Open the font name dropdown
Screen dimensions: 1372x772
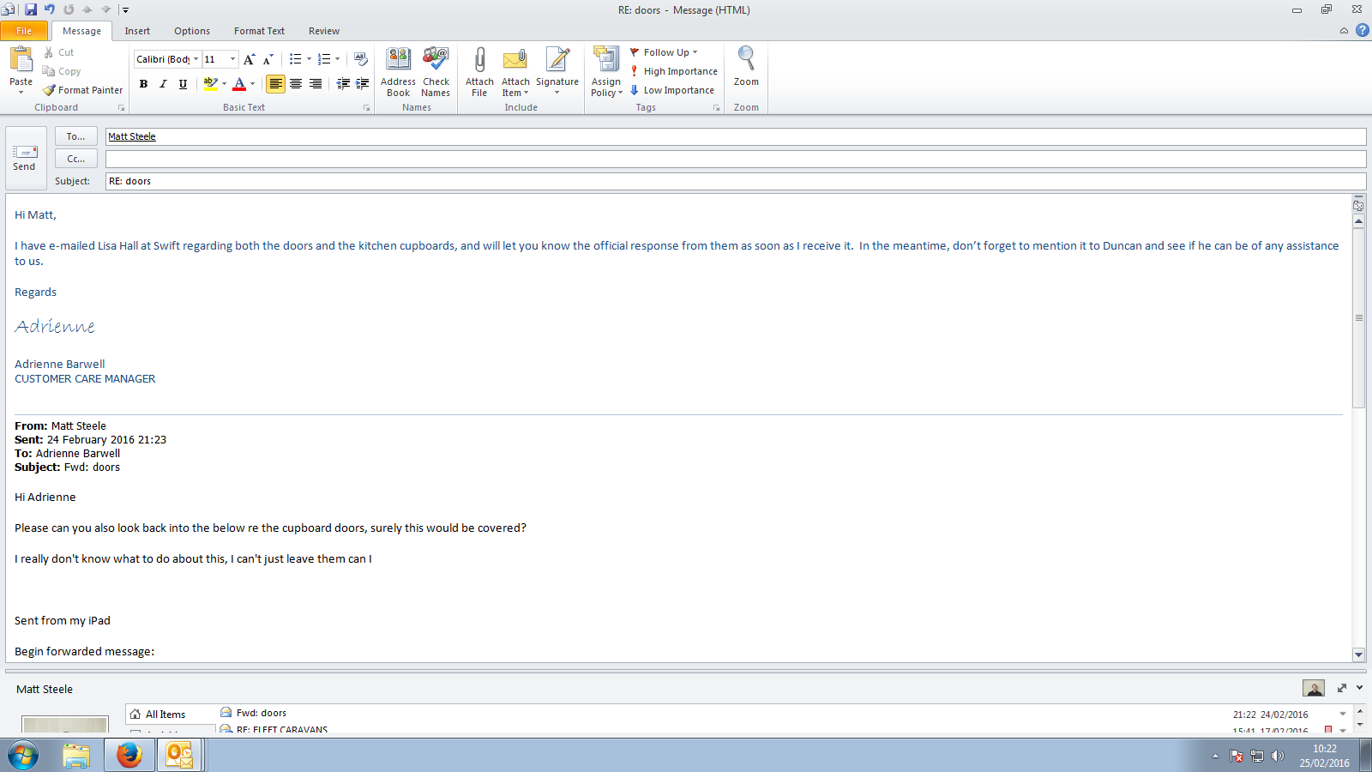(196, 59)
